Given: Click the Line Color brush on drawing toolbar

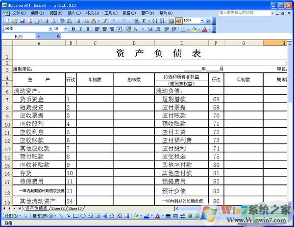Looking at the screenshot, I should pyautogui.click(x=147, y=216).
